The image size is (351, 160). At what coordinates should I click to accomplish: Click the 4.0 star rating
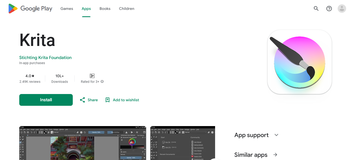click(30, 76)
